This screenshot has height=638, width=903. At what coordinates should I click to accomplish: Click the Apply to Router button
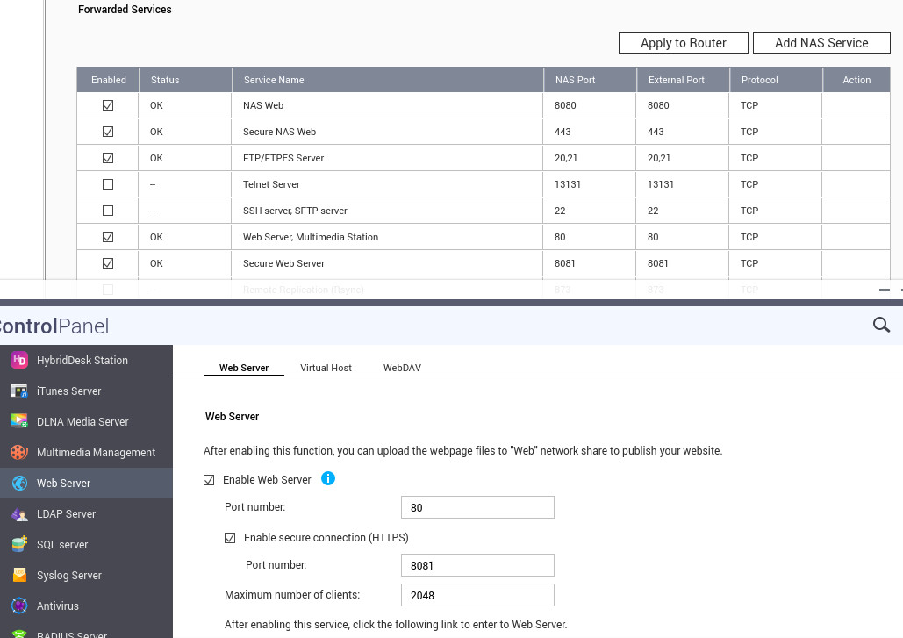point(683,43)
